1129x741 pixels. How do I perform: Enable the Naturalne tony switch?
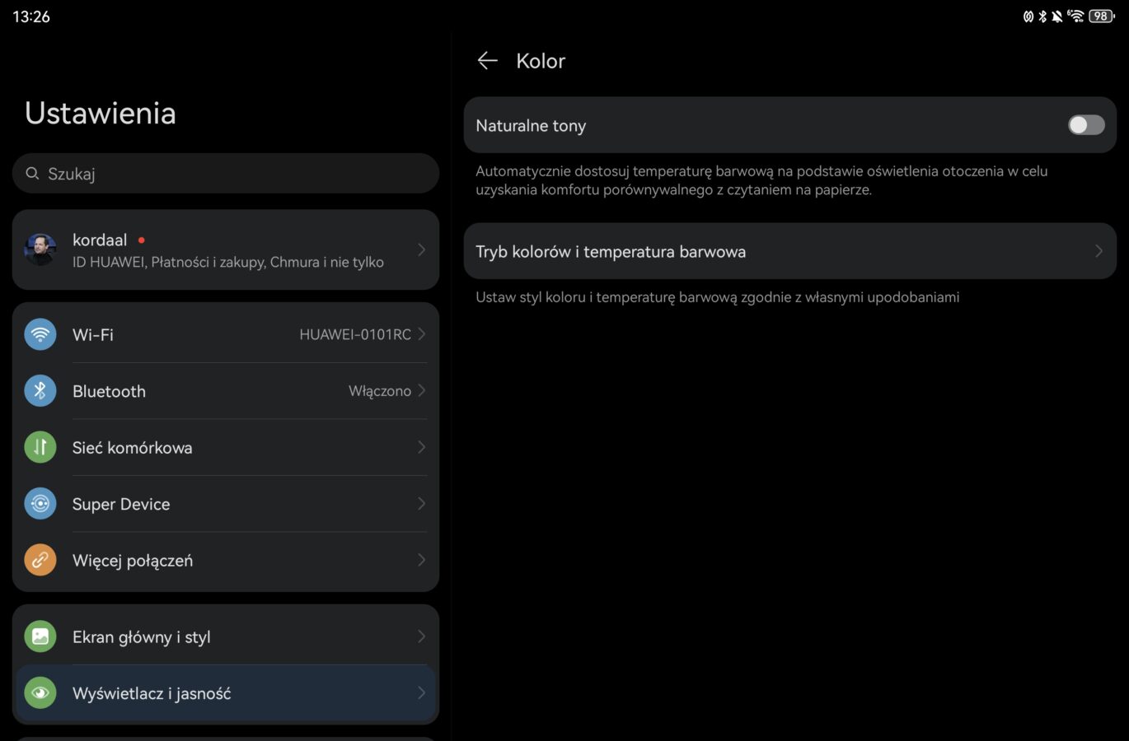[x=1085, y=125]
